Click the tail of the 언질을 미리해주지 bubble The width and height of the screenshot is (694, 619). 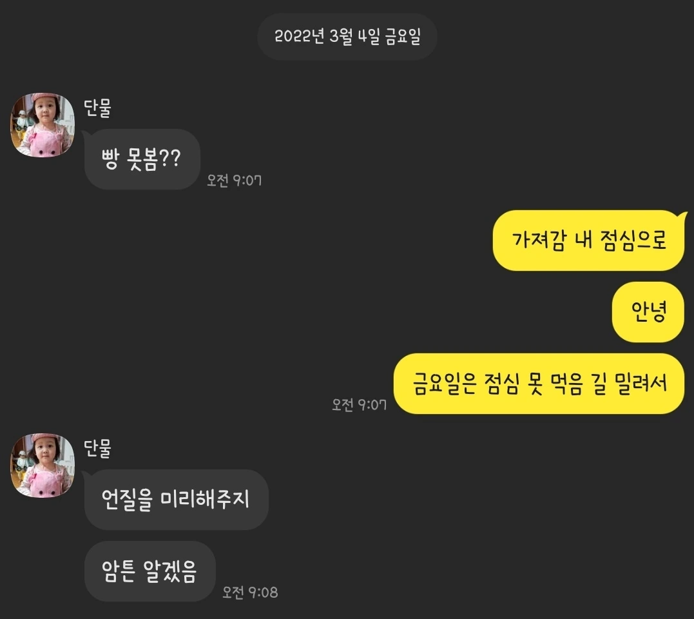87,474
